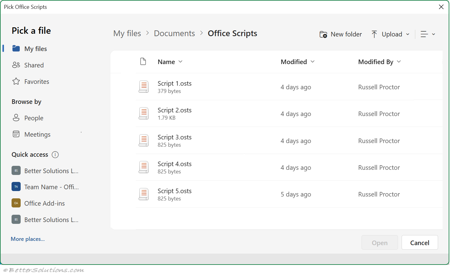Click the Script 3.osts file icon
The width and height of the screenshot is (473, 277).
(x=144, y=140)
